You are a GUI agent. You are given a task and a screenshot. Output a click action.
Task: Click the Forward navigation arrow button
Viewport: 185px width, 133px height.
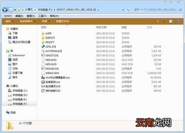point(11,10)
